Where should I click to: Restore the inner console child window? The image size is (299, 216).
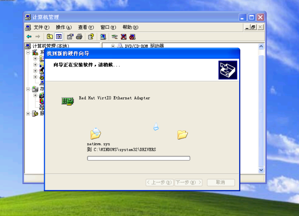pyautogui.click(x=253, y=27)
